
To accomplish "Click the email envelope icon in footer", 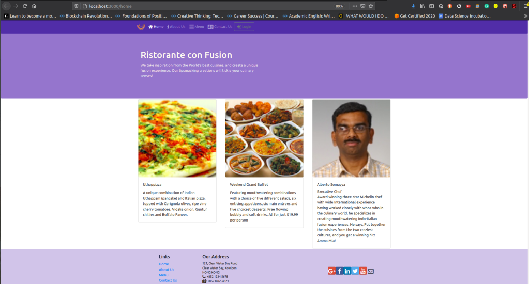I will [x=371, y=271].
